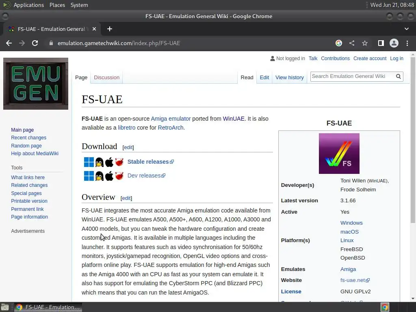Click the padlock site info icon
Viewport: 416px width, 312px height.
click(x=51, y=43)
